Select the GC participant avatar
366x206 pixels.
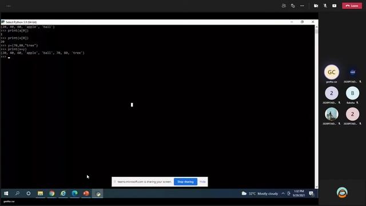[x=332, y=72]
